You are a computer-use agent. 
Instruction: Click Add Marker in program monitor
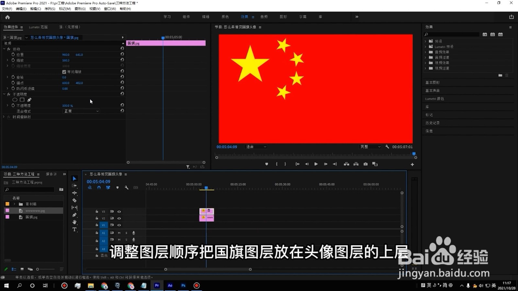tap(266, 164)
